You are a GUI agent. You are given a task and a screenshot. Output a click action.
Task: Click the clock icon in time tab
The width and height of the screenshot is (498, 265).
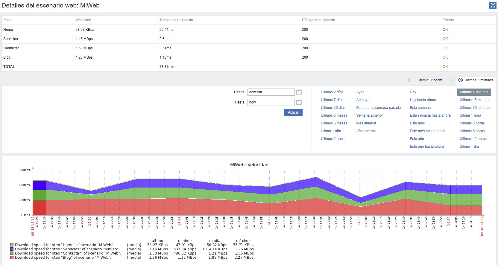tap(461, 80)
